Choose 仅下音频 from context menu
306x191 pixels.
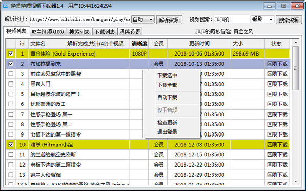coord(167,110)
